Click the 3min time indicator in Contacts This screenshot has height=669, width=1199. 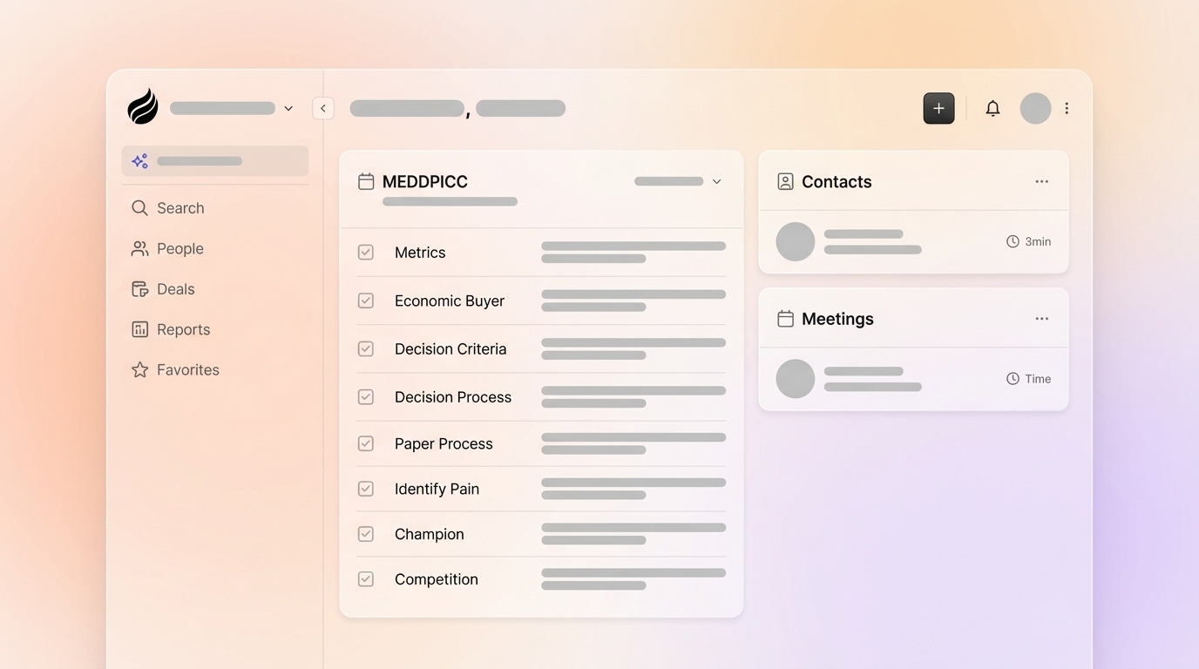[1028, 241]
